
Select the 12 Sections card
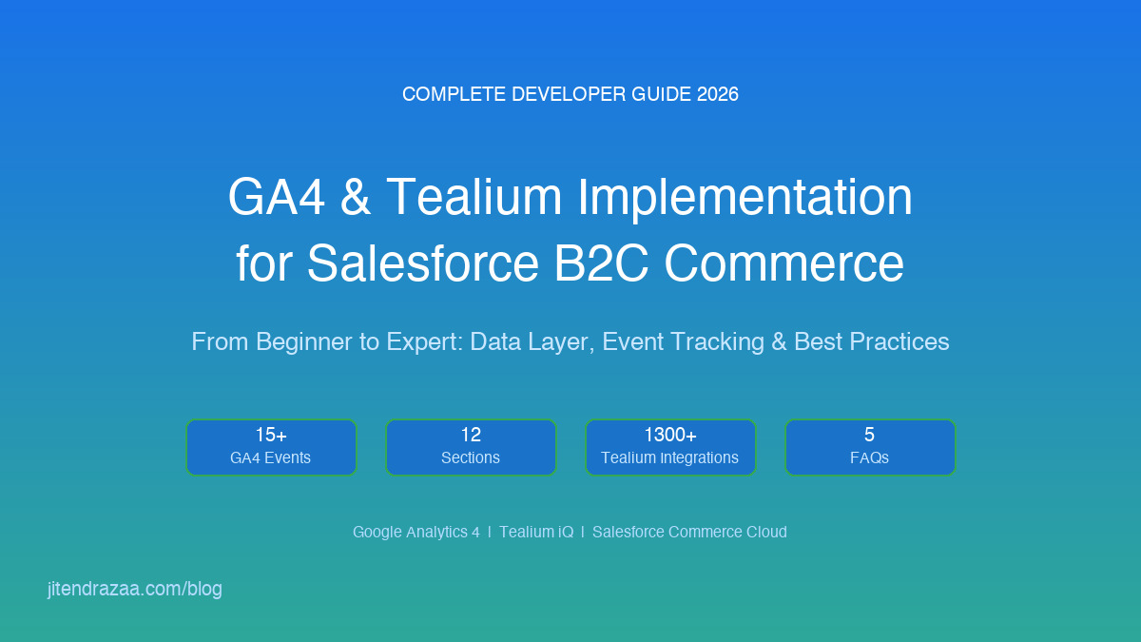click(471, 447)
